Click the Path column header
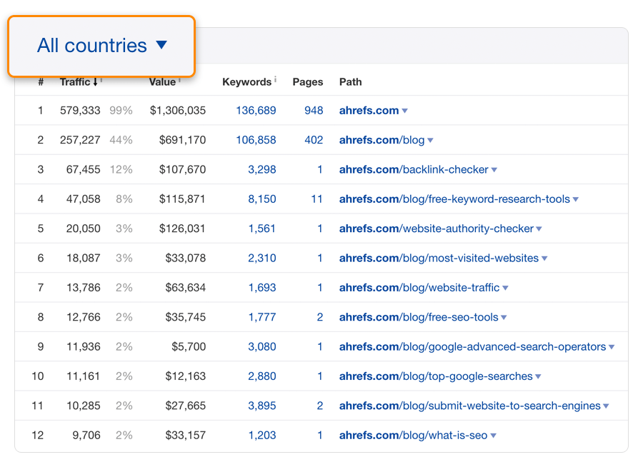 [351, 82]
